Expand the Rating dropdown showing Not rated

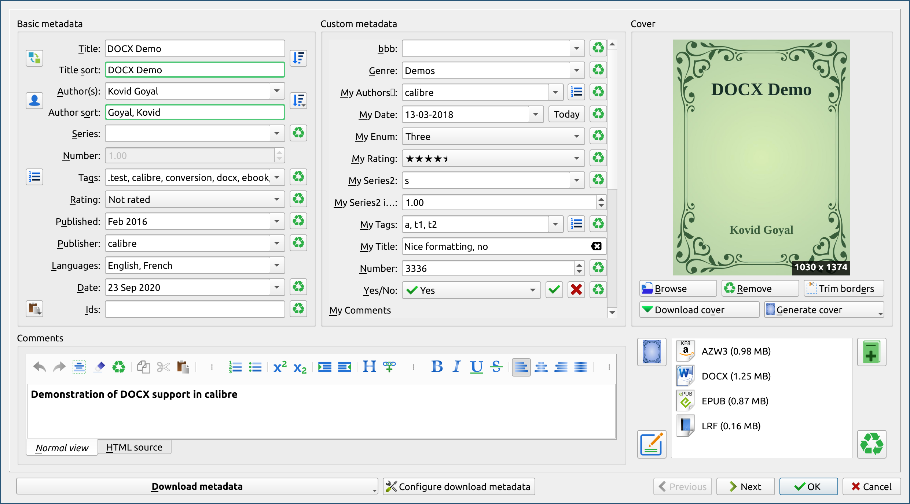276,200
